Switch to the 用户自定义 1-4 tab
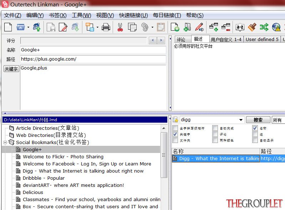This screenshot has width=285, height=210. click(x=226, y=40)
